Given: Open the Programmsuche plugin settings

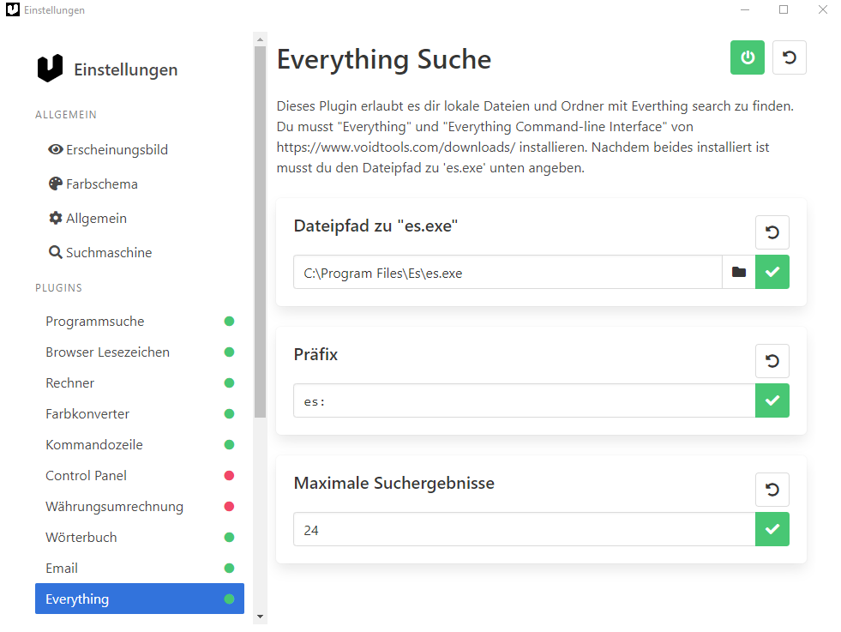Looking at the screenshot, I should click(140, 322).
